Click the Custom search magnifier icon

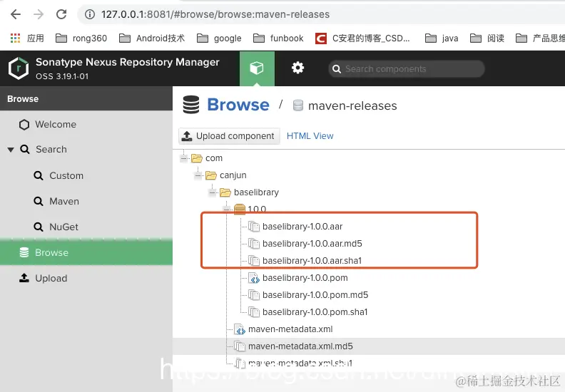point(39,175)
